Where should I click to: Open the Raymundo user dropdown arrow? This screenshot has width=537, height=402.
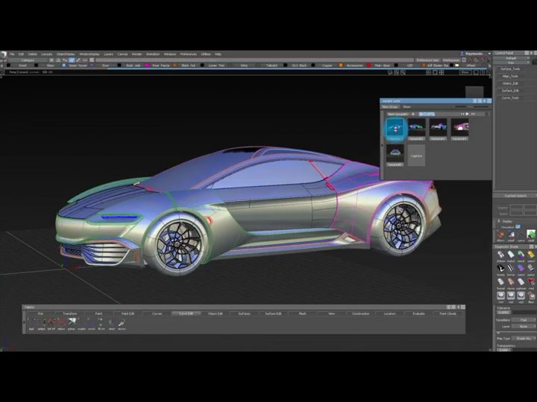coord(489,54)
